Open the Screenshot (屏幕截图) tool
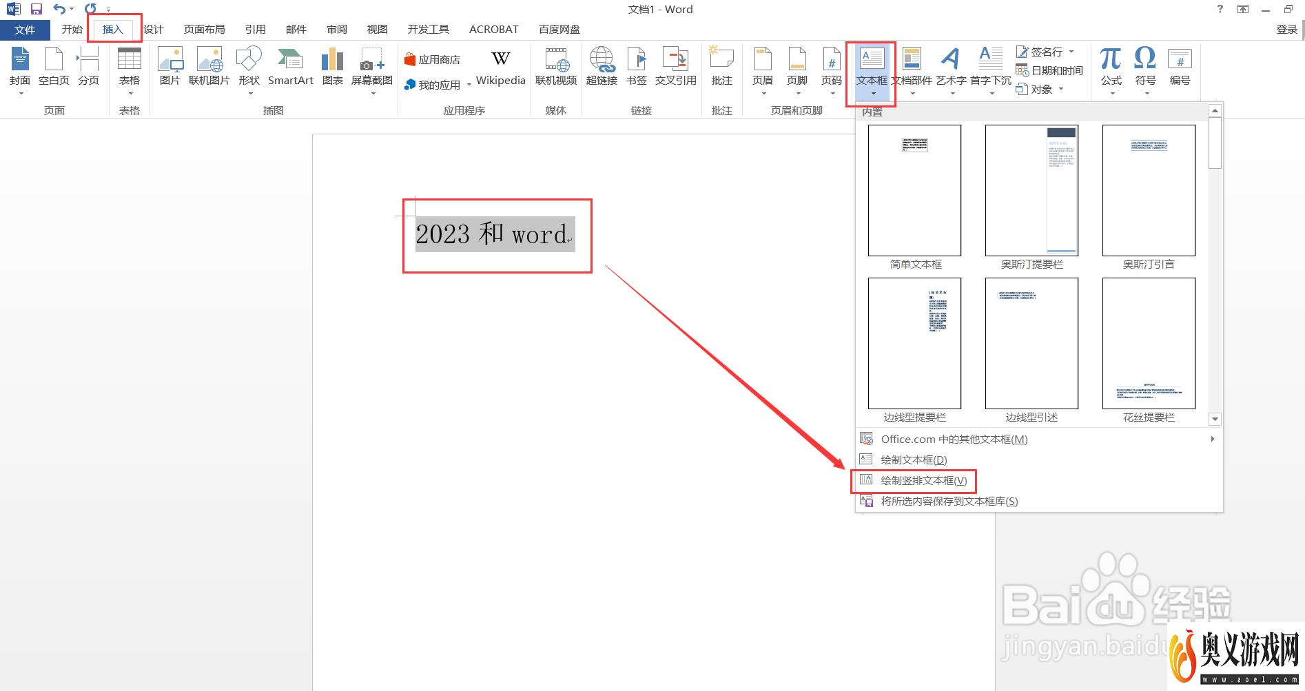 [x=372, y=70]
